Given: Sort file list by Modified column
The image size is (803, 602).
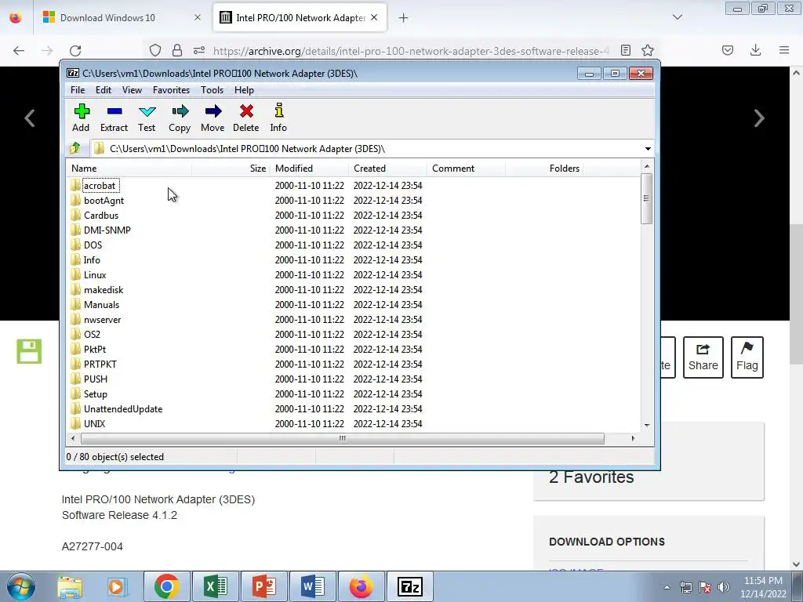Looking at the screenshot, I should coord(309,169).
